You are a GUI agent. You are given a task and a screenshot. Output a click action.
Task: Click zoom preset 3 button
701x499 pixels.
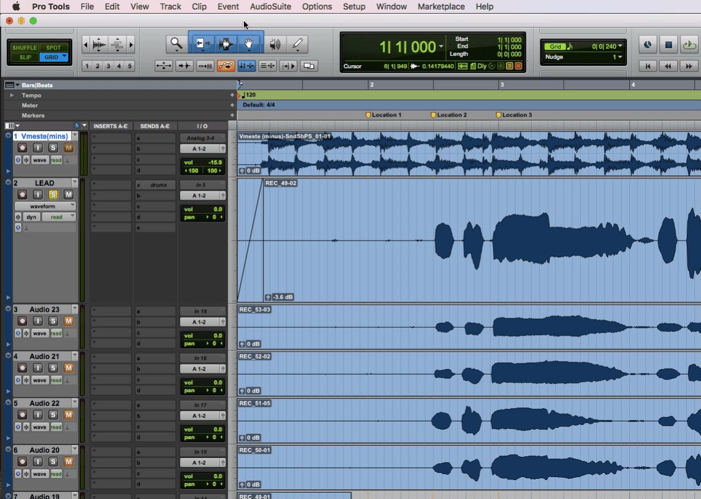(x=108, y=66)
